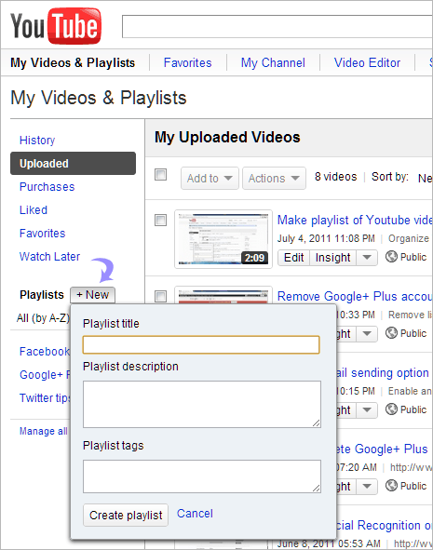Click Insight on first video
433x550 pixels.
tap(333, 258)
